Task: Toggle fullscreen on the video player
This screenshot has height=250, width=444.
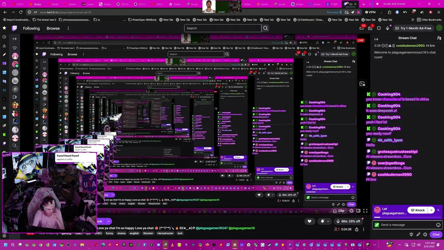Action: click(x=365, y=211)
